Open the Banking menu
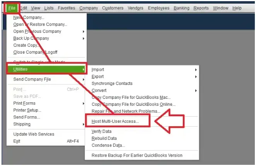 181,8
